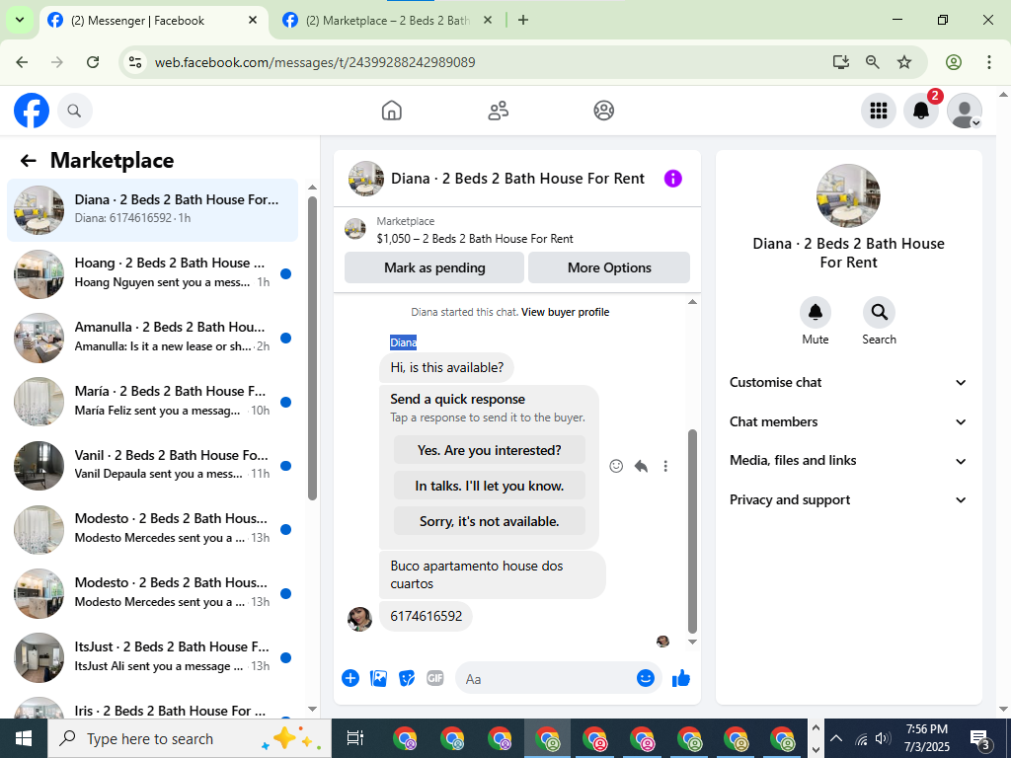Send 'Sorry, it's not available.' response

click(490, 521)
